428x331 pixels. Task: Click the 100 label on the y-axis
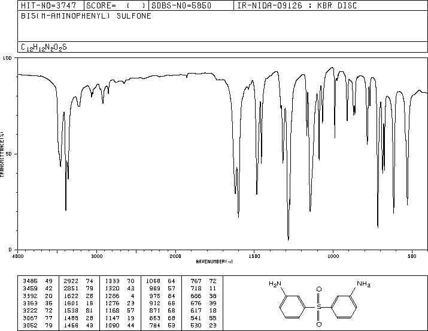pyautogui.click(x=7, y=58)
